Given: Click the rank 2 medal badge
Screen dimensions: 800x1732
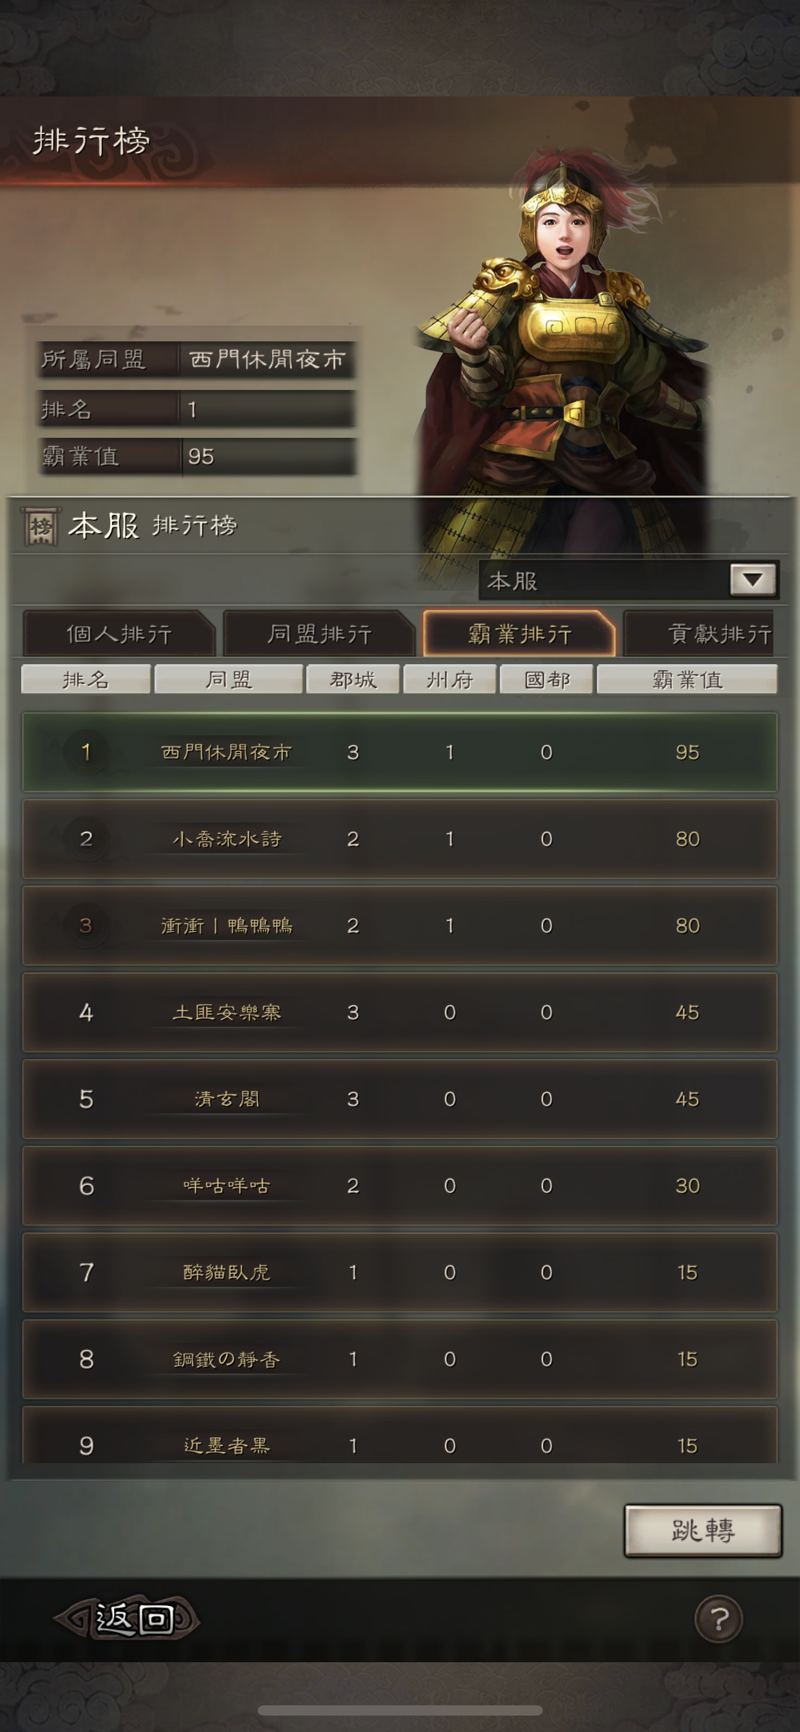Looking at the screenshot, I should pyautogui.click(x=86, y=839).
